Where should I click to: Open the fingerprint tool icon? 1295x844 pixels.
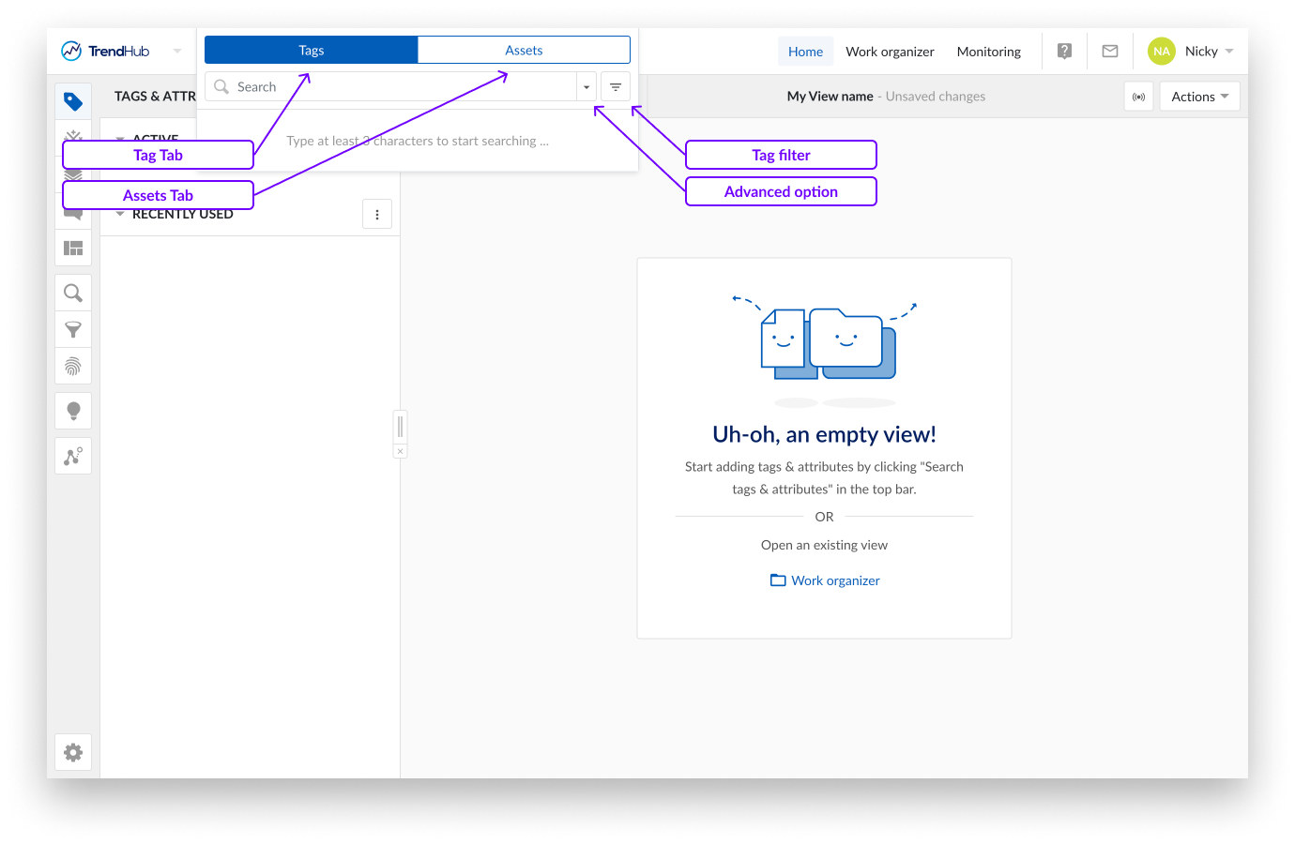pos(73,367)
